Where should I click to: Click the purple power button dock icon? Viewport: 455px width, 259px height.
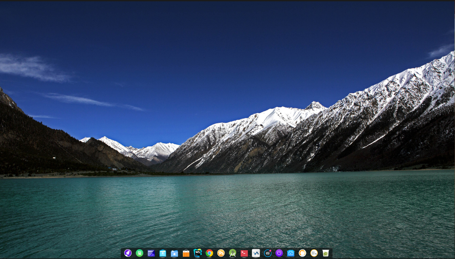coord(279,253)
